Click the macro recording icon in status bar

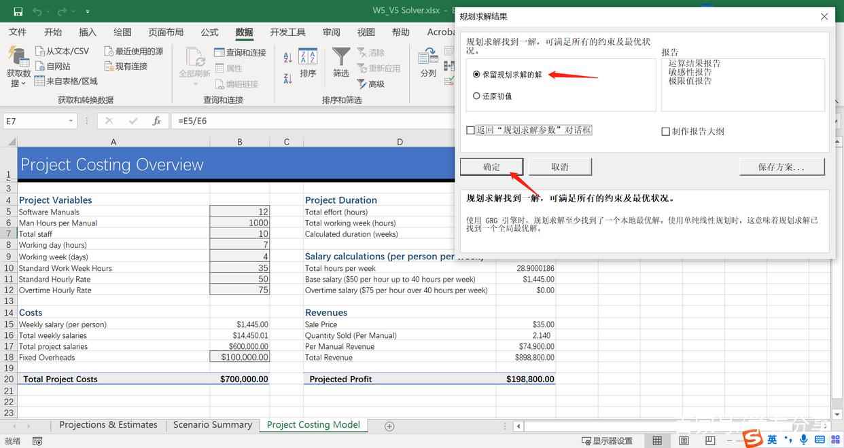pyautogui.click(x=37, y=441)
